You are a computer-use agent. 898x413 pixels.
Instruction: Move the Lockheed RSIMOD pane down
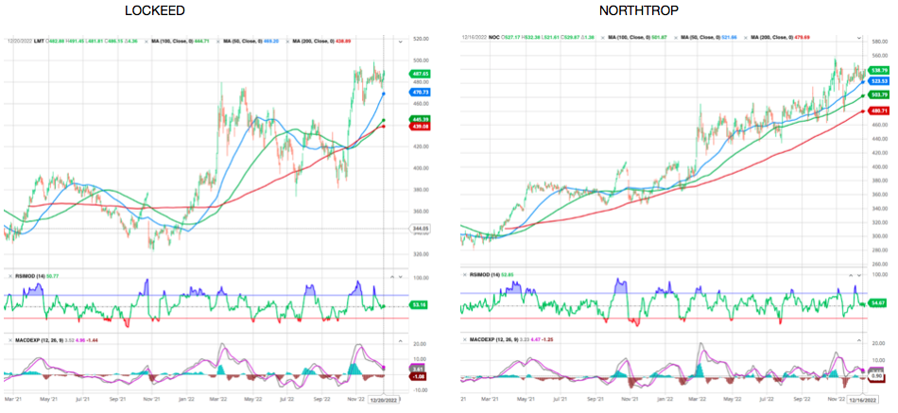click(401, 277)
